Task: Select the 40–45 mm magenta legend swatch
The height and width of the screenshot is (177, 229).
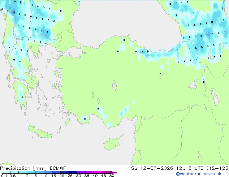Action: click(98, 172)
